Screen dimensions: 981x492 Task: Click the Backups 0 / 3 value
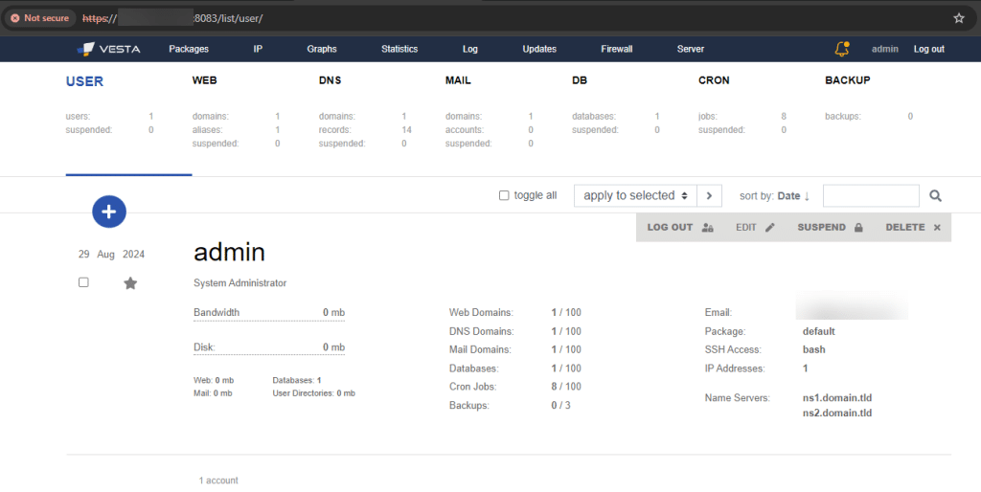[x=560, y=405]
